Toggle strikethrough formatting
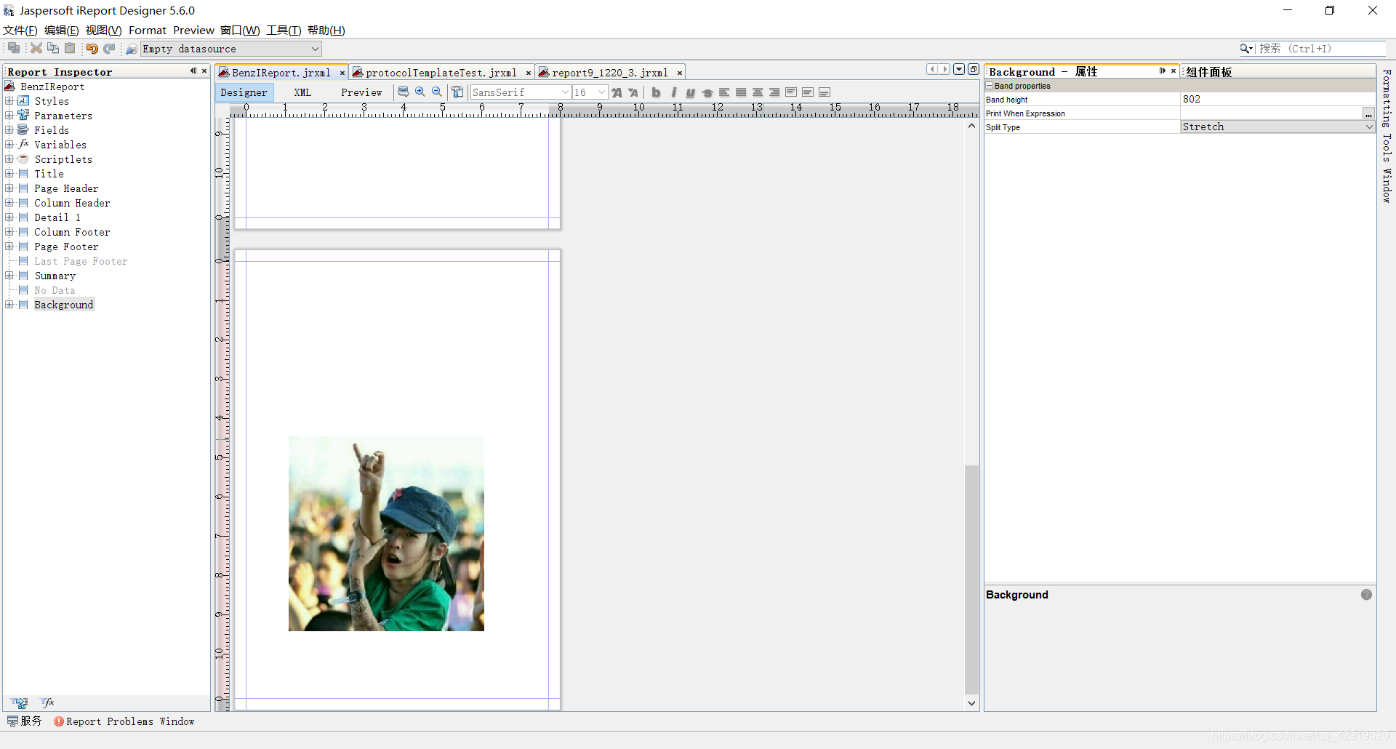Screen dimensions: 1396x749 coord(707,92)
